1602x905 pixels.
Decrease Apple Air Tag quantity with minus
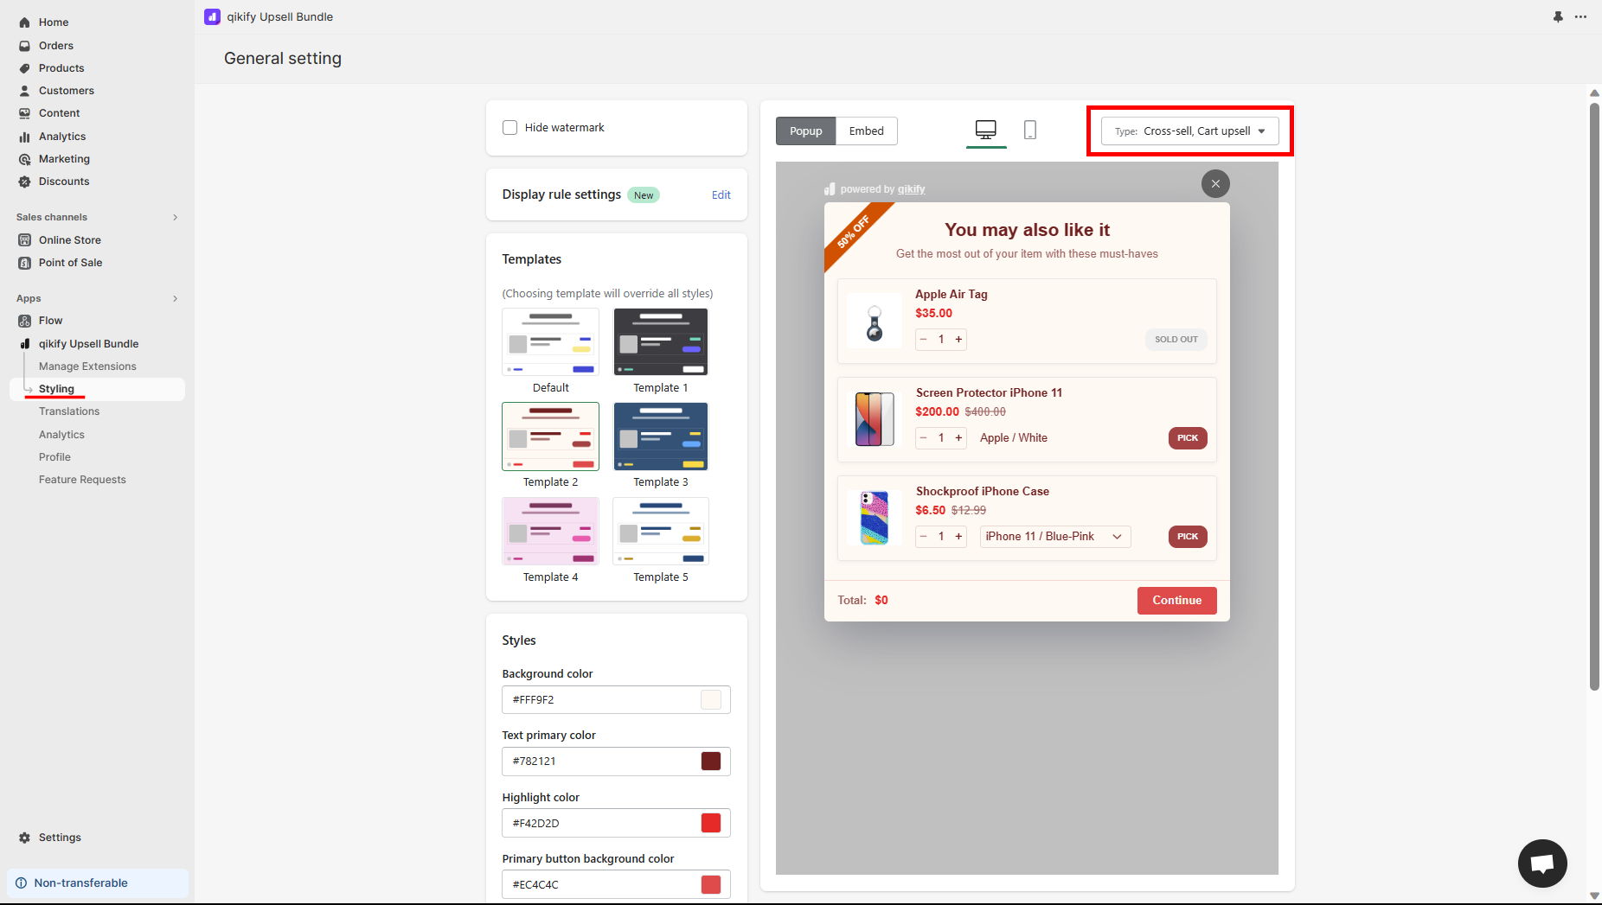click(x=923, y=340)
